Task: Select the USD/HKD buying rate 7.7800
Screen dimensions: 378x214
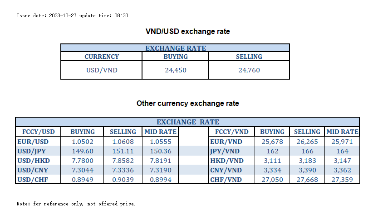Action: 83,161
